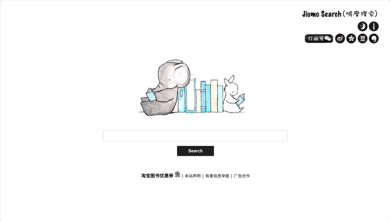Click the medal icon beside 淘宝图书优惠券
This screenshot has width=391, height=221.
pyautogui.click(x=177, y=174)
